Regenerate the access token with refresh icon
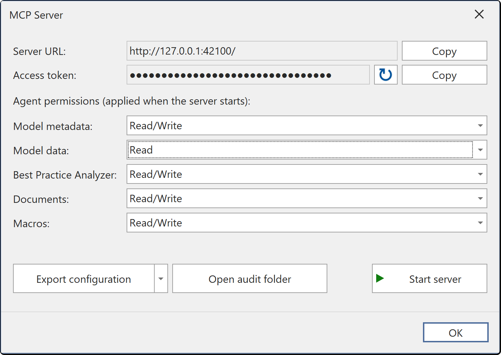Screen dimensions: 501x355 point(386,75)
